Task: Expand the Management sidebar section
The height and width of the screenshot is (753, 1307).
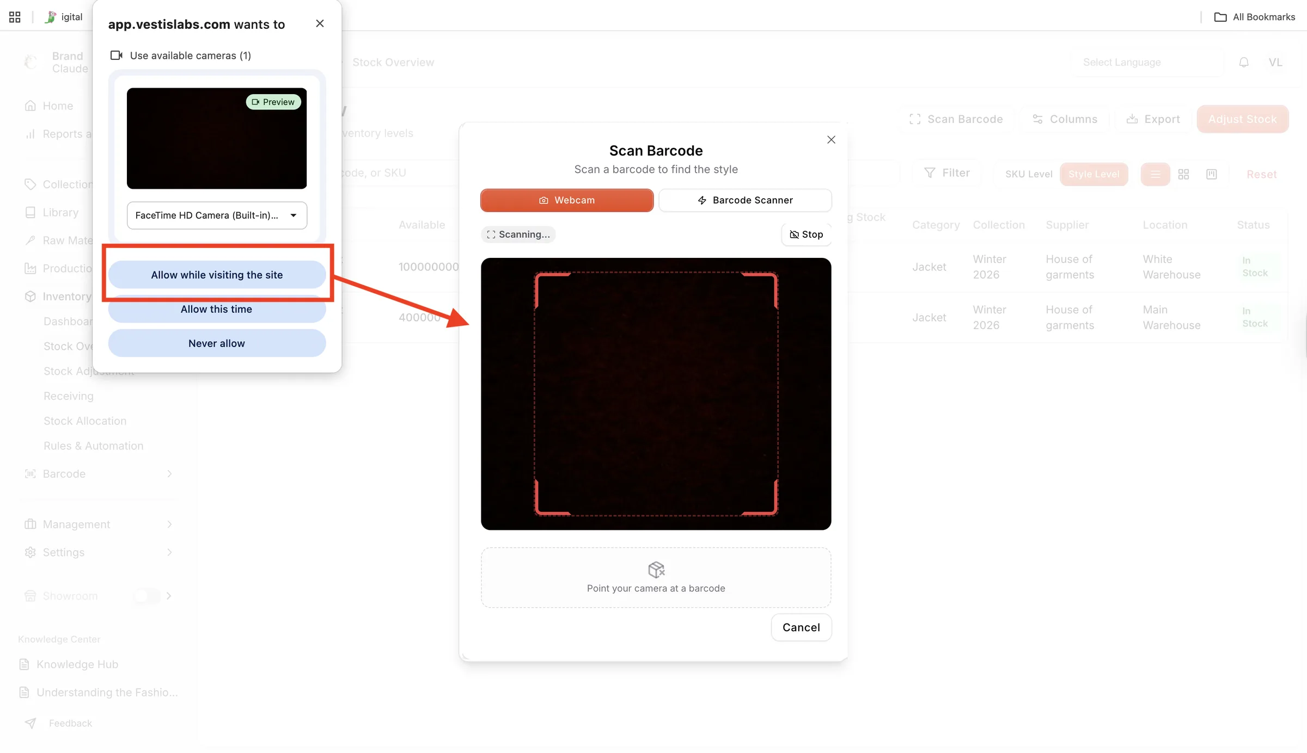Action: (x=98, y=524)
